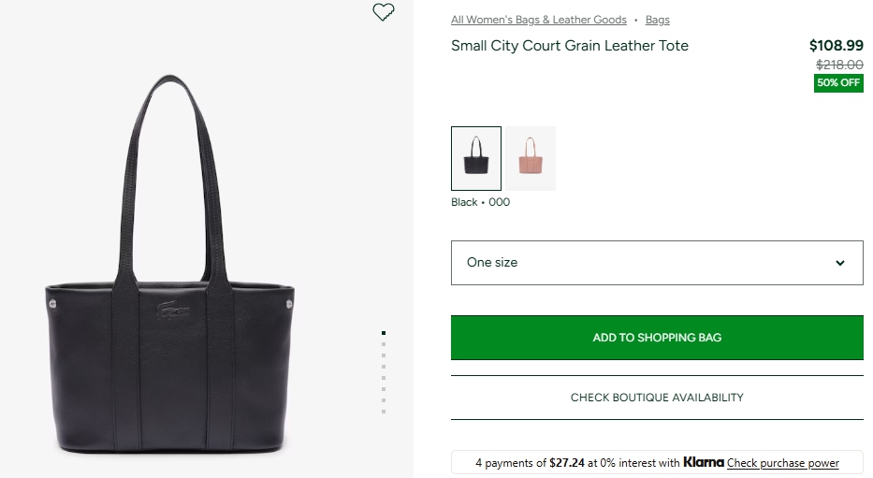
Task: Jump to the last image carousel dot
Action: click(384, 412)
